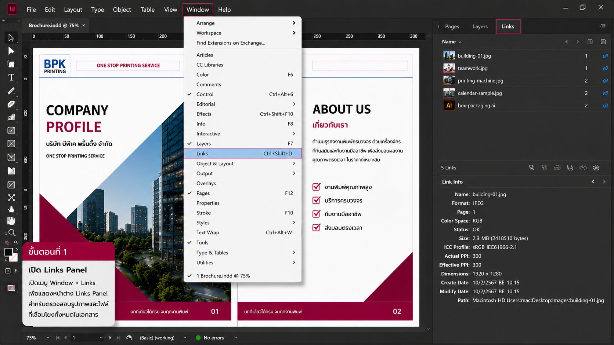The image size is (614, 345).
Task: Select the Gradient Feather tool
Action: pyautogui.click(x=11, y=170)
